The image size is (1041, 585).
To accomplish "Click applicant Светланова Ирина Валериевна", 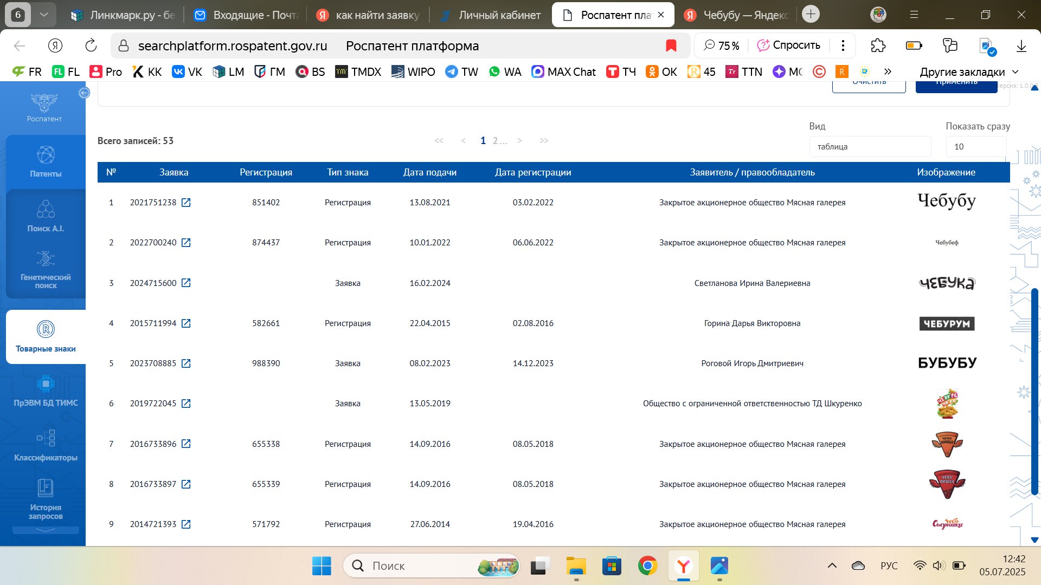I will (x=752, y=283).
